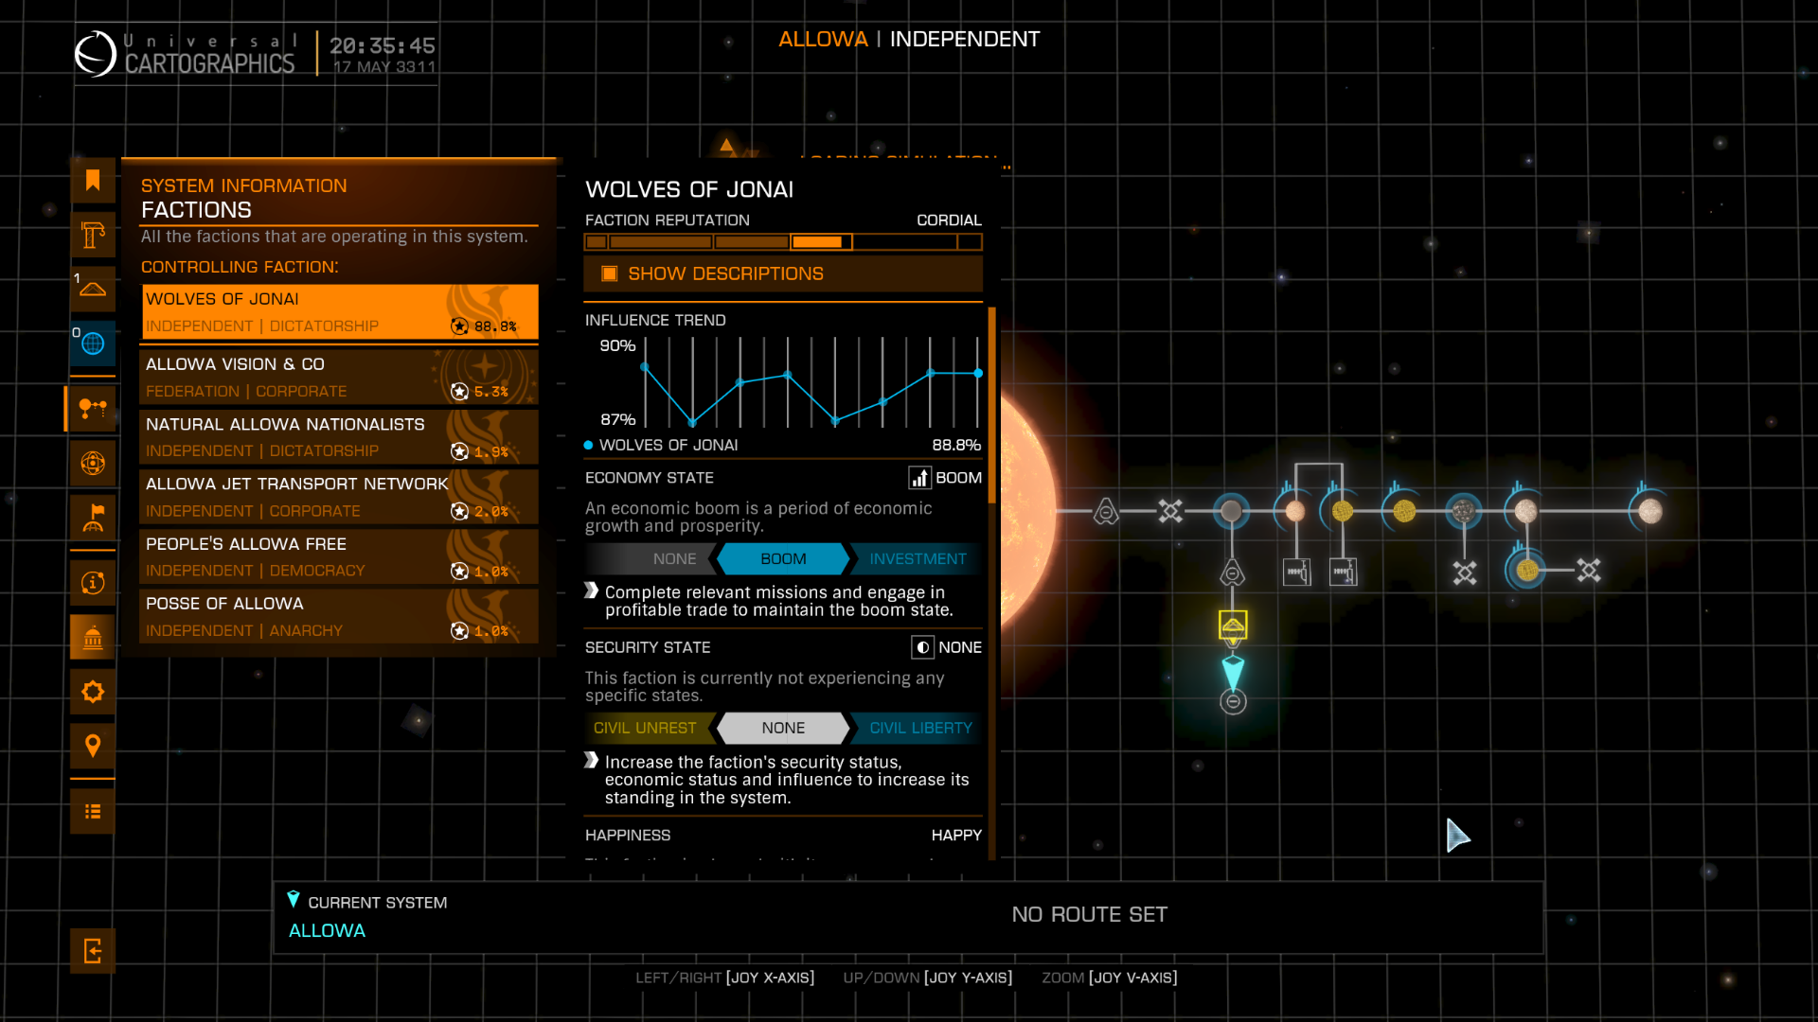Click the list view icon in sidebar
The width and height of the screenshot is (1818, 1022).
tap(93, 812)
